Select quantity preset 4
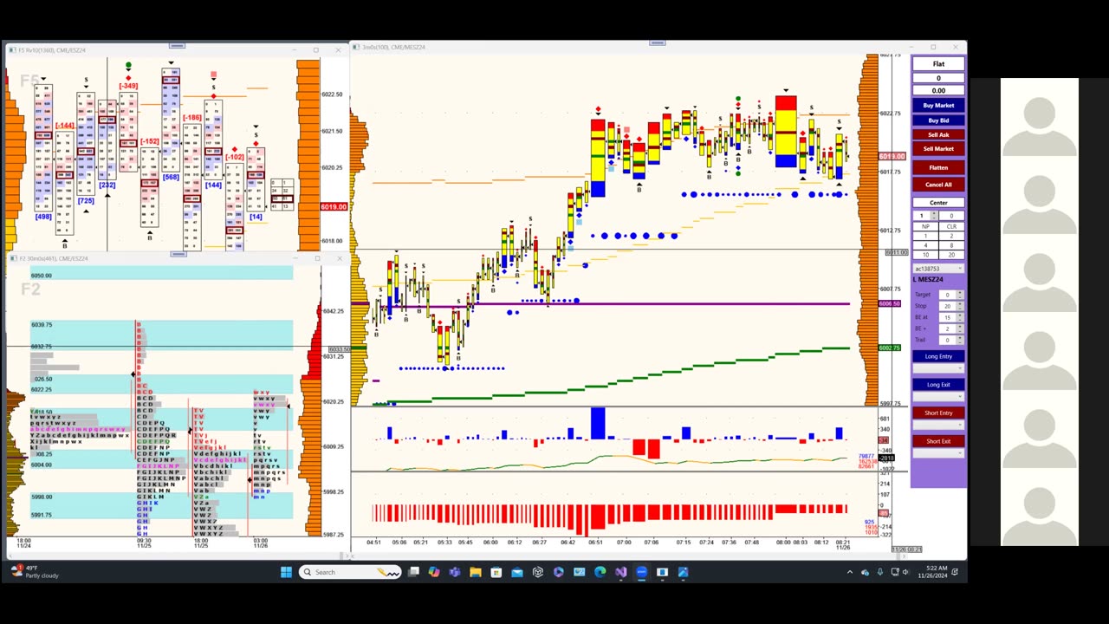The width and height of the screenshot is (1109, 624). point(925,245)
